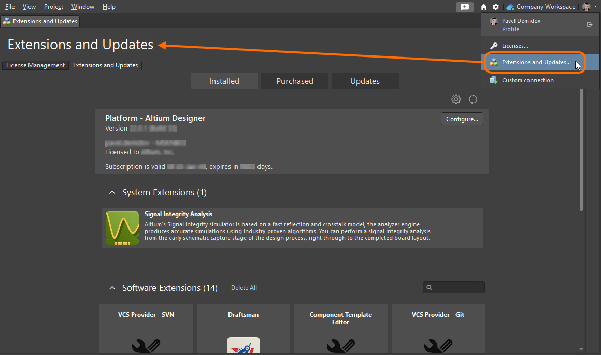
Task: Open settings via the top-right gear icon
Action: point(496,7)
